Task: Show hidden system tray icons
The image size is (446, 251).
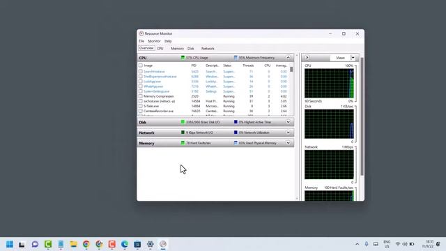Action: (357, 244)
